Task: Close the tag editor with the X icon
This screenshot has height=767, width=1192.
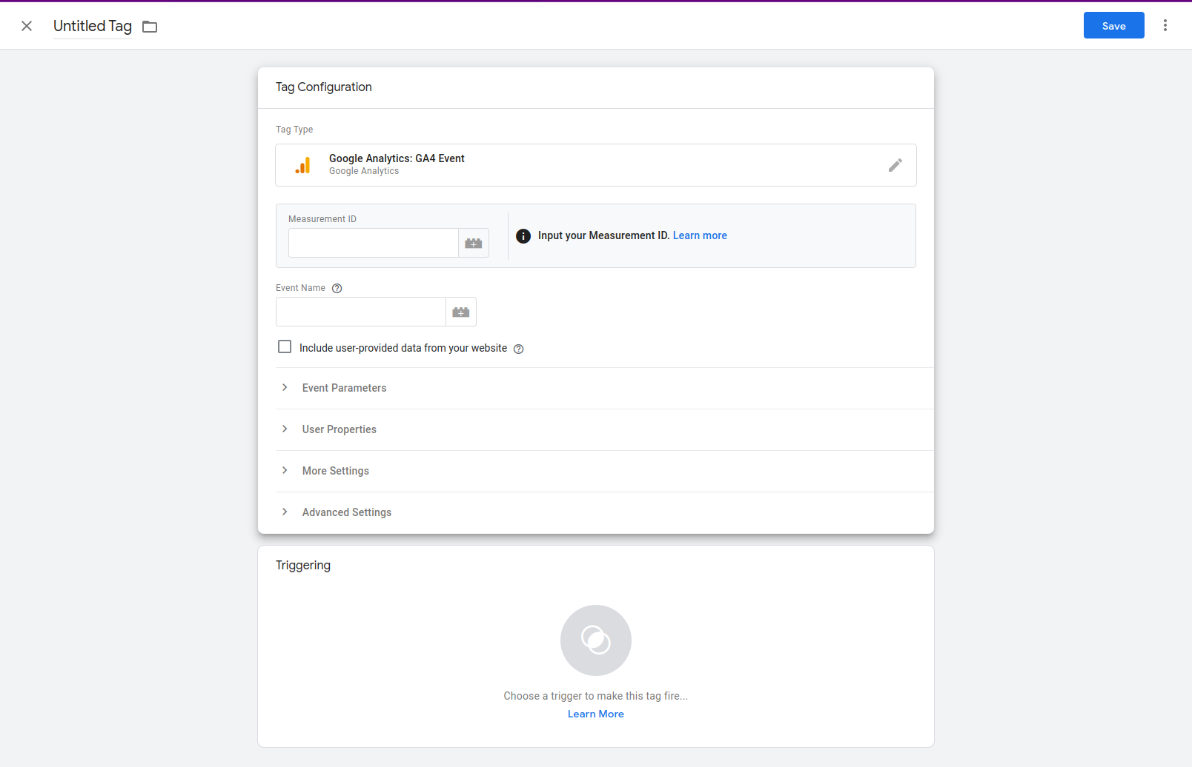Action: 27,26
